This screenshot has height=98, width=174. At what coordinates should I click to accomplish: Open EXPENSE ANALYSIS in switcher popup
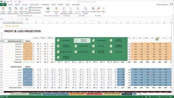(99, 52)
